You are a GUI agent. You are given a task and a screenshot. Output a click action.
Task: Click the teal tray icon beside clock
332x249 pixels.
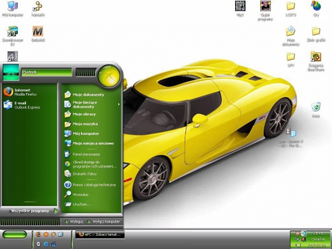tap(304, 233)
